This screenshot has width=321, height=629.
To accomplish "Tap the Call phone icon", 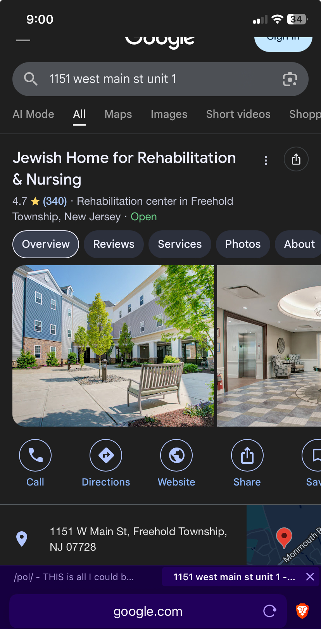I will coord(35,455).
